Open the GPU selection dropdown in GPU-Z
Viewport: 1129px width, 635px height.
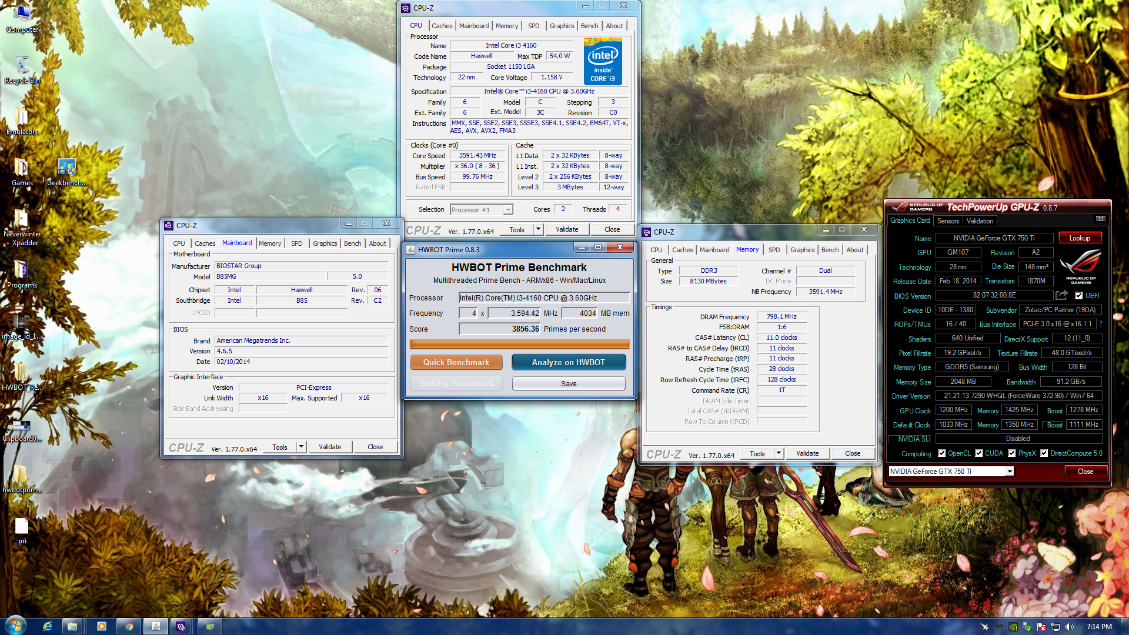coord(1010,472)
